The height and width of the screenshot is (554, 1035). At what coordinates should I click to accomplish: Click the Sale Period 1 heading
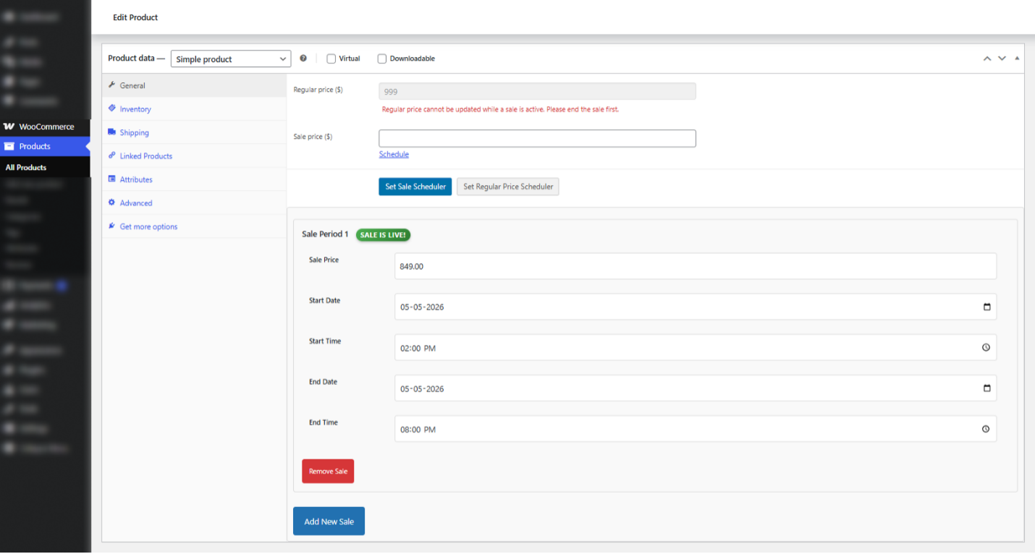point(325,234)
